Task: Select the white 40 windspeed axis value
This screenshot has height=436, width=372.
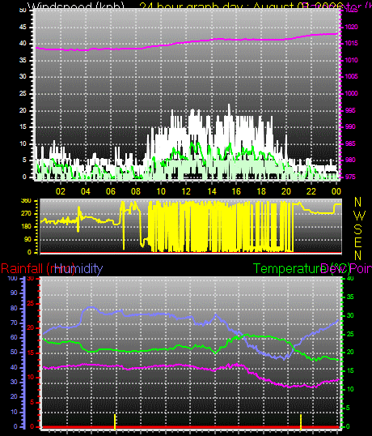Action: (x=23, y=44)
